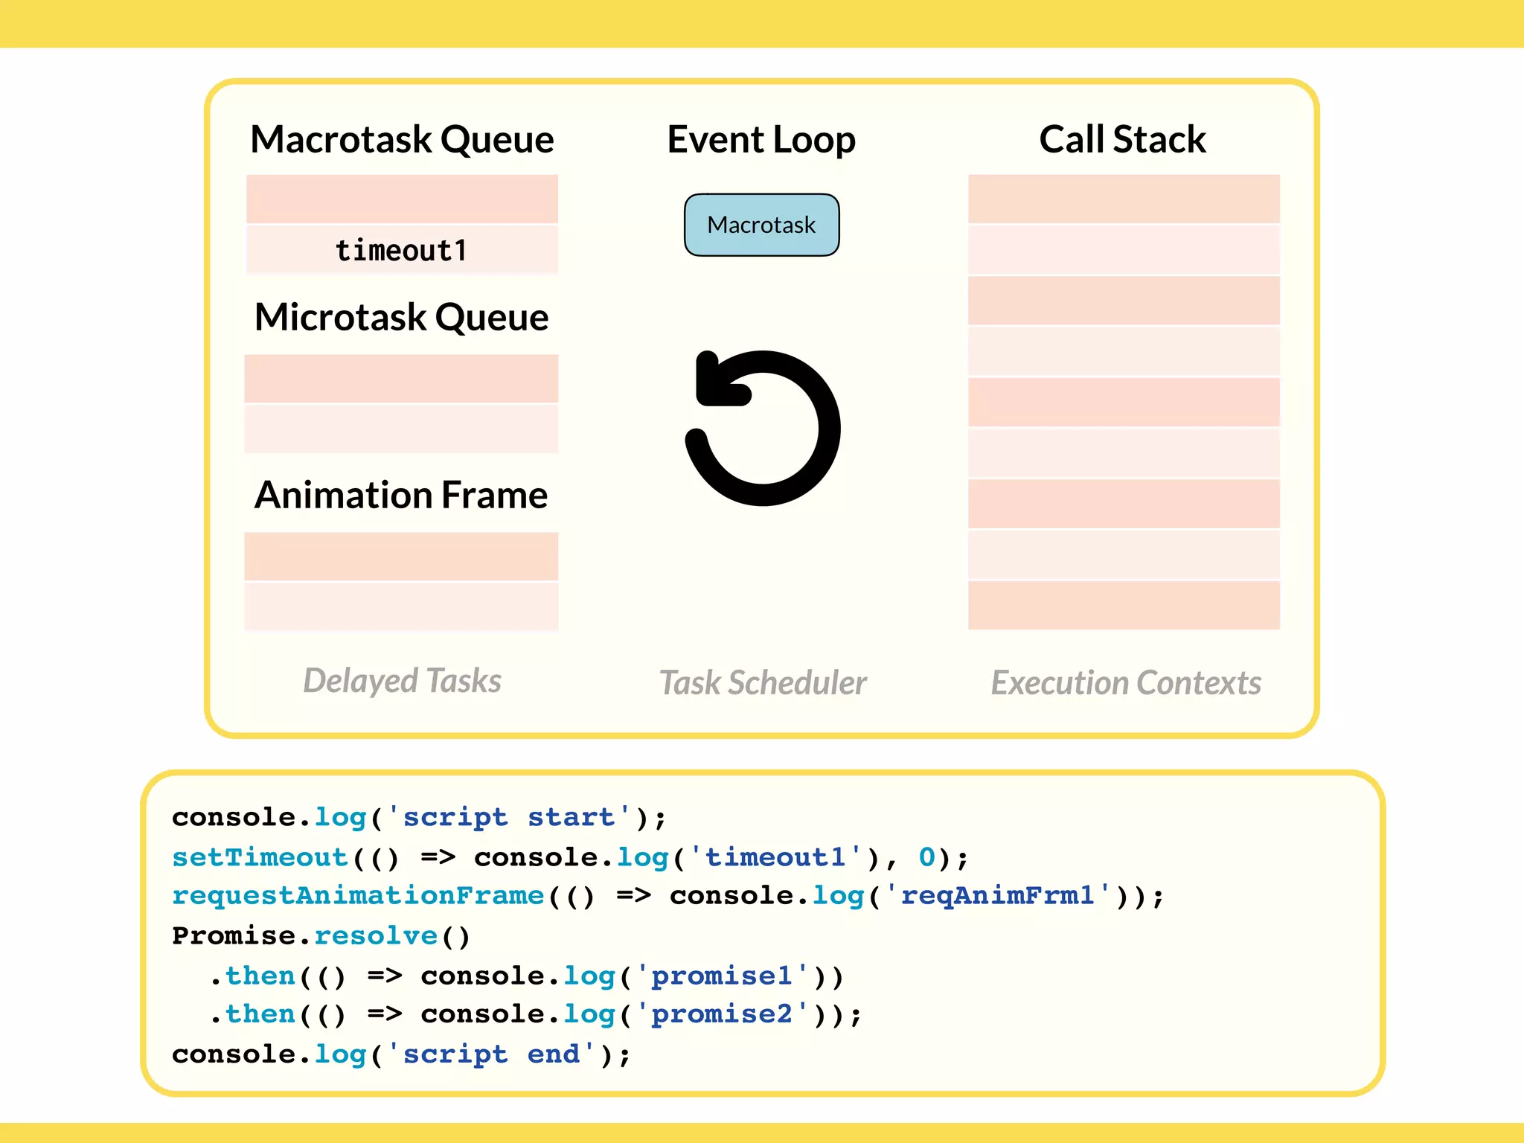Click the Animation Frame heading

[x=402, y=495]
